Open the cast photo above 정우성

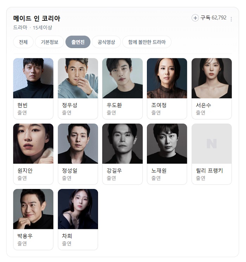point(78,78)
